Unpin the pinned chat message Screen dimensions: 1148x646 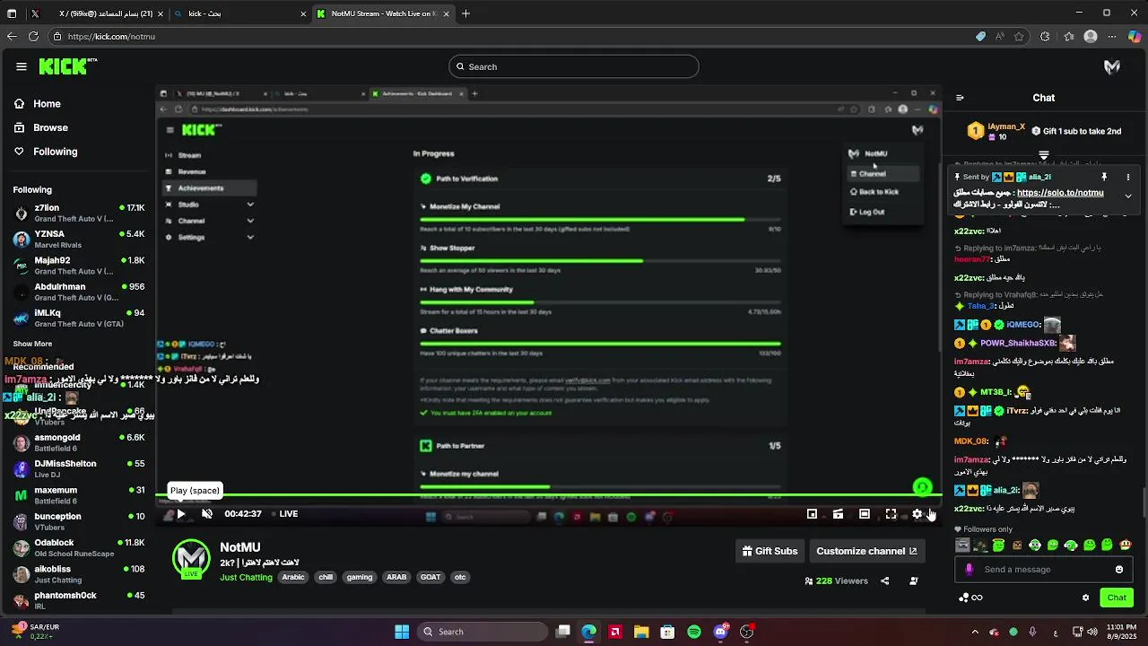pyautogui.click(x=1104, y=177)
